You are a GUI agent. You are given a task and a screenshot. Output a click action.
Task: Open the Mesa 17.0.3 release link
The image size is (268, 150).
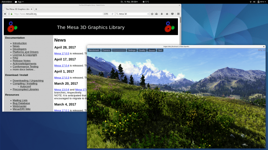tap(62, 78)
